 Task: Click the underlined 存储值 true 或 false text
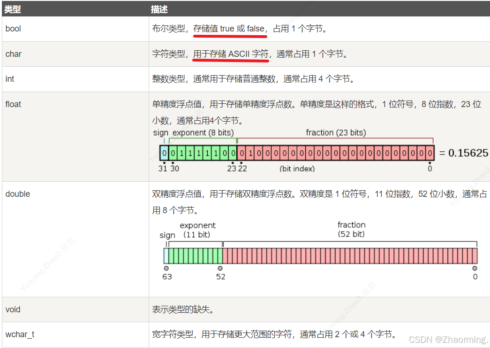(x=229, y=29)
